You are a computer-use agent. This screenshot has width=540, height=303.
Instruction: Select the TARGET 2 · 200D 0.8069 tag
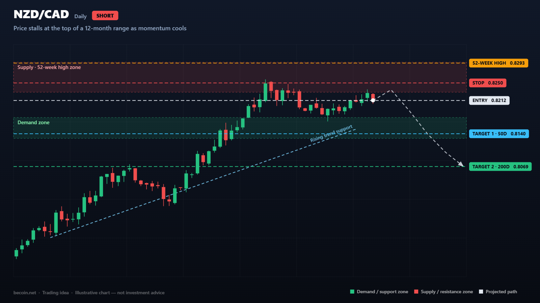[x=500, y=167]
